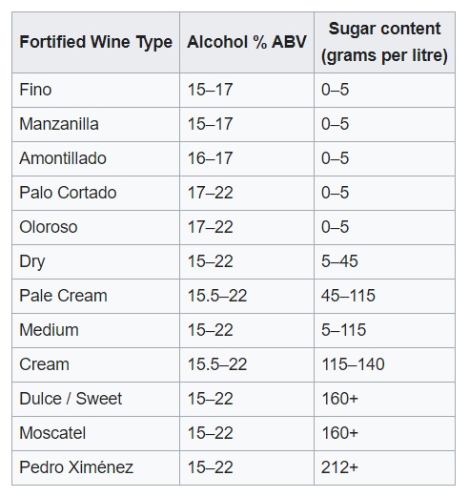The width and height of the screenshot is (469, 497).
Task: Select the Dulce / Sweet cell
Action: (95, 399)
